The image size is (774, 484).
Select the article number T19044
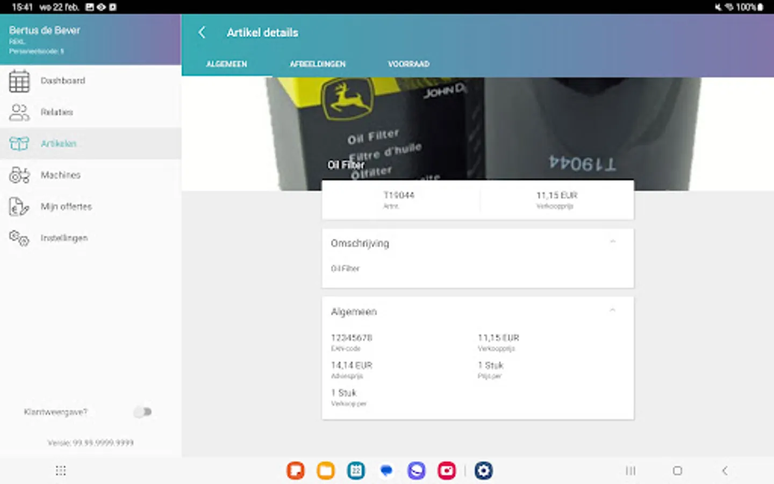coord(399,195)
